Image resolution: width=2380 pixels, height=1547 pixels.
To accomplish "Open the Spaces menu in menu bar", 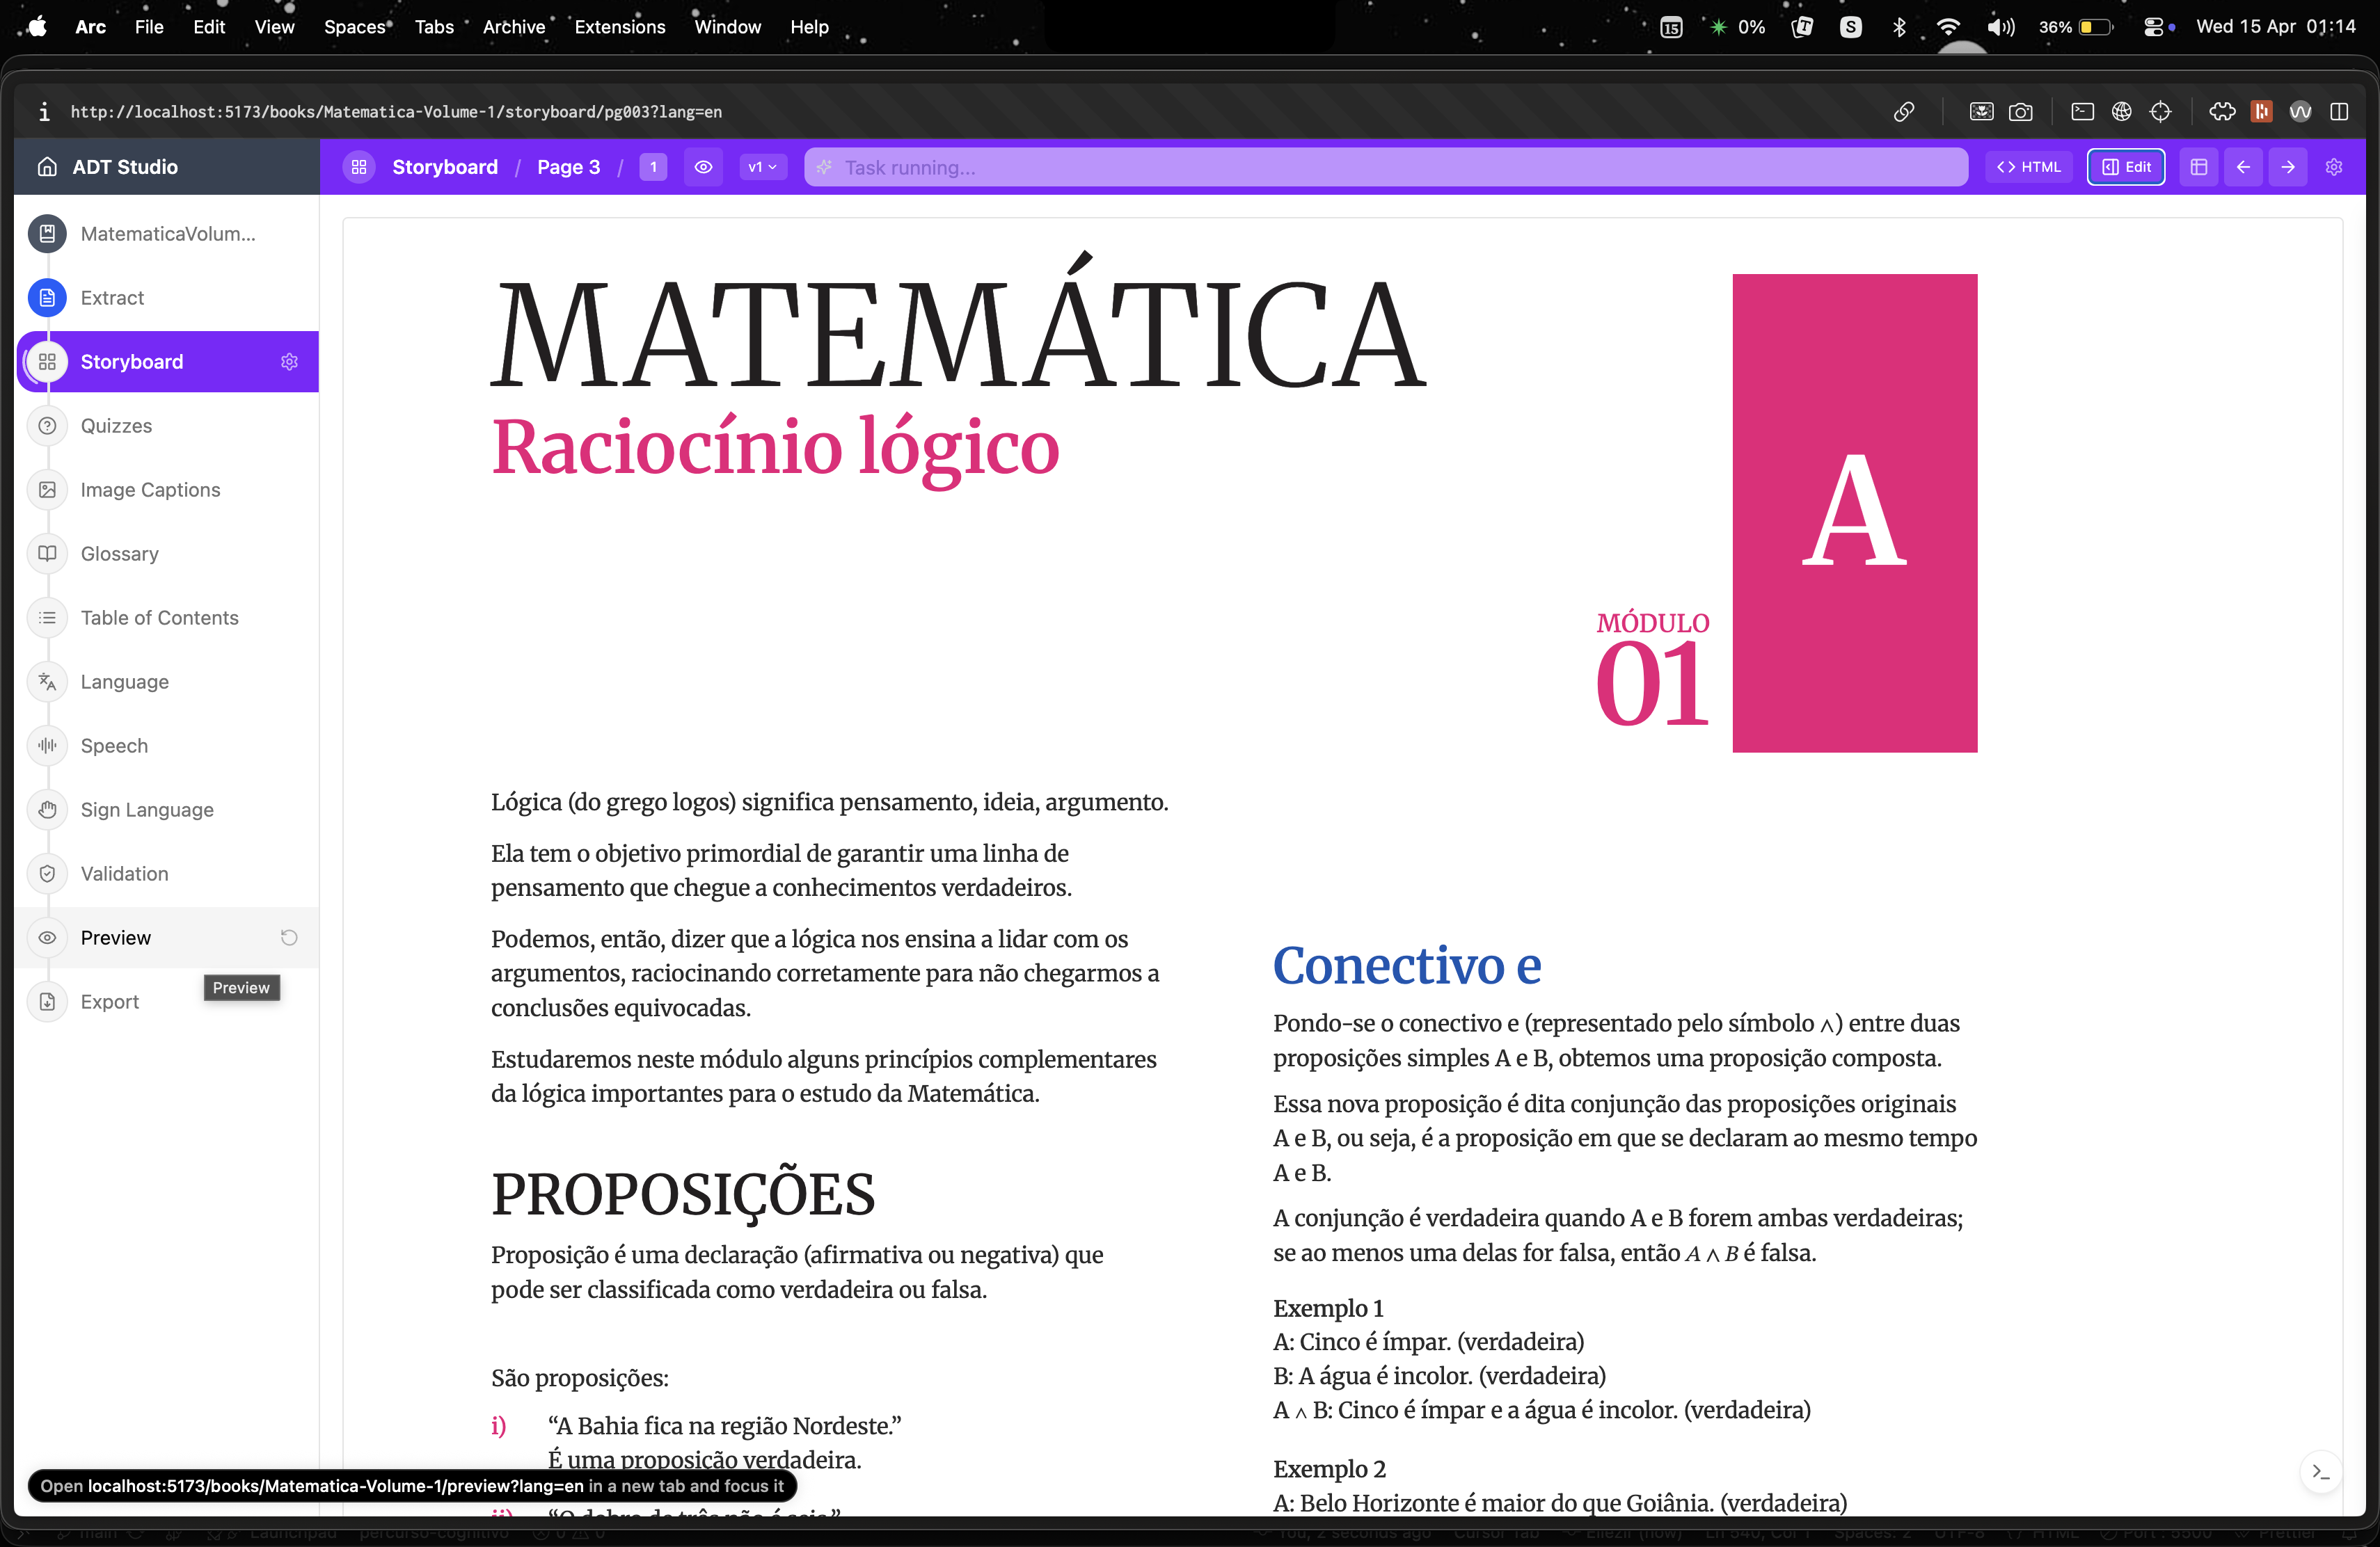I will coord(354,27).
